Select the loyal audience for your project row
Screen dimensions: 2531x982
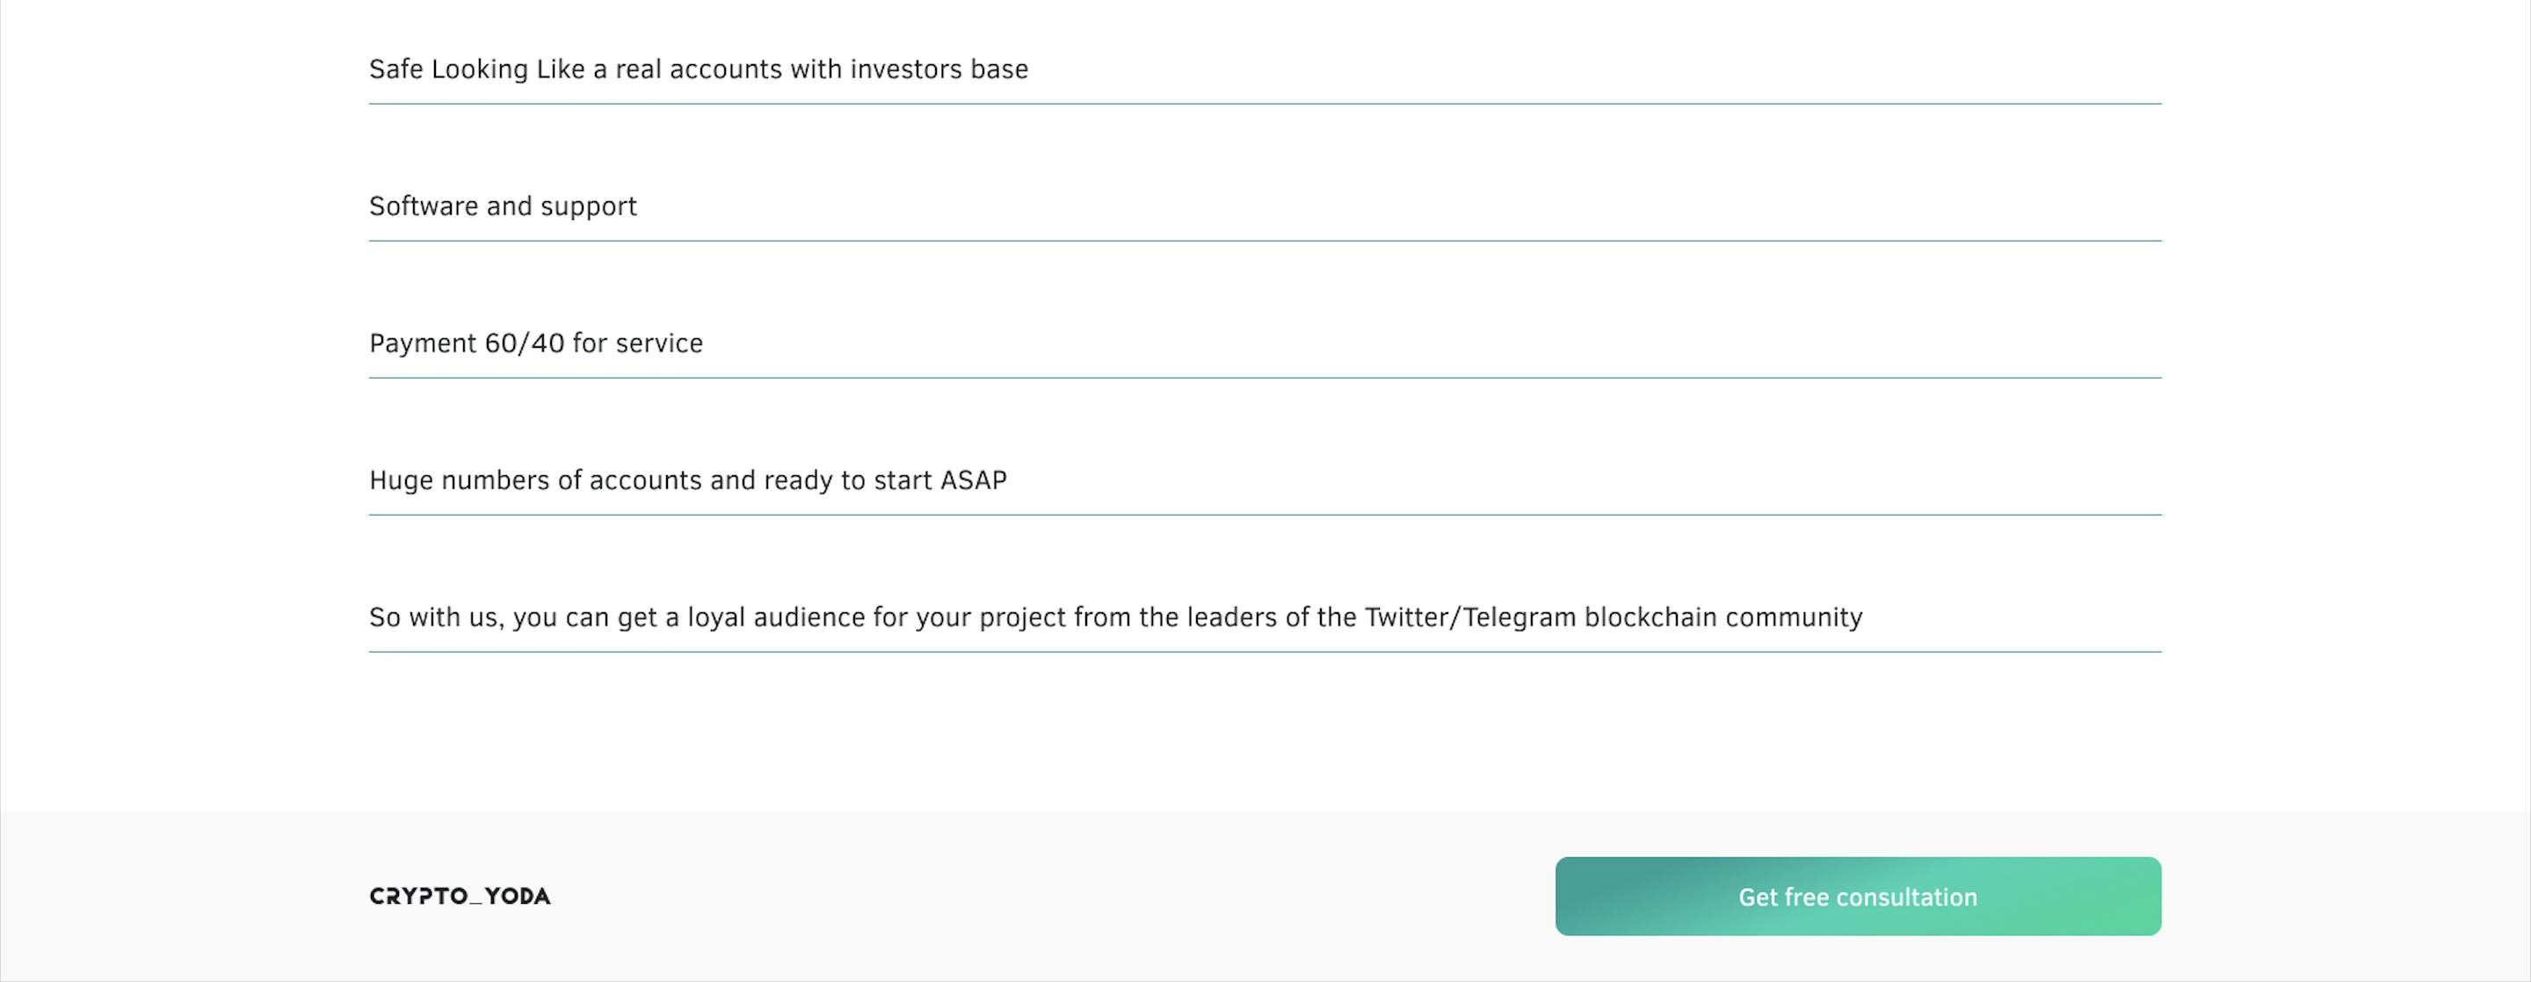[1265, 617]
